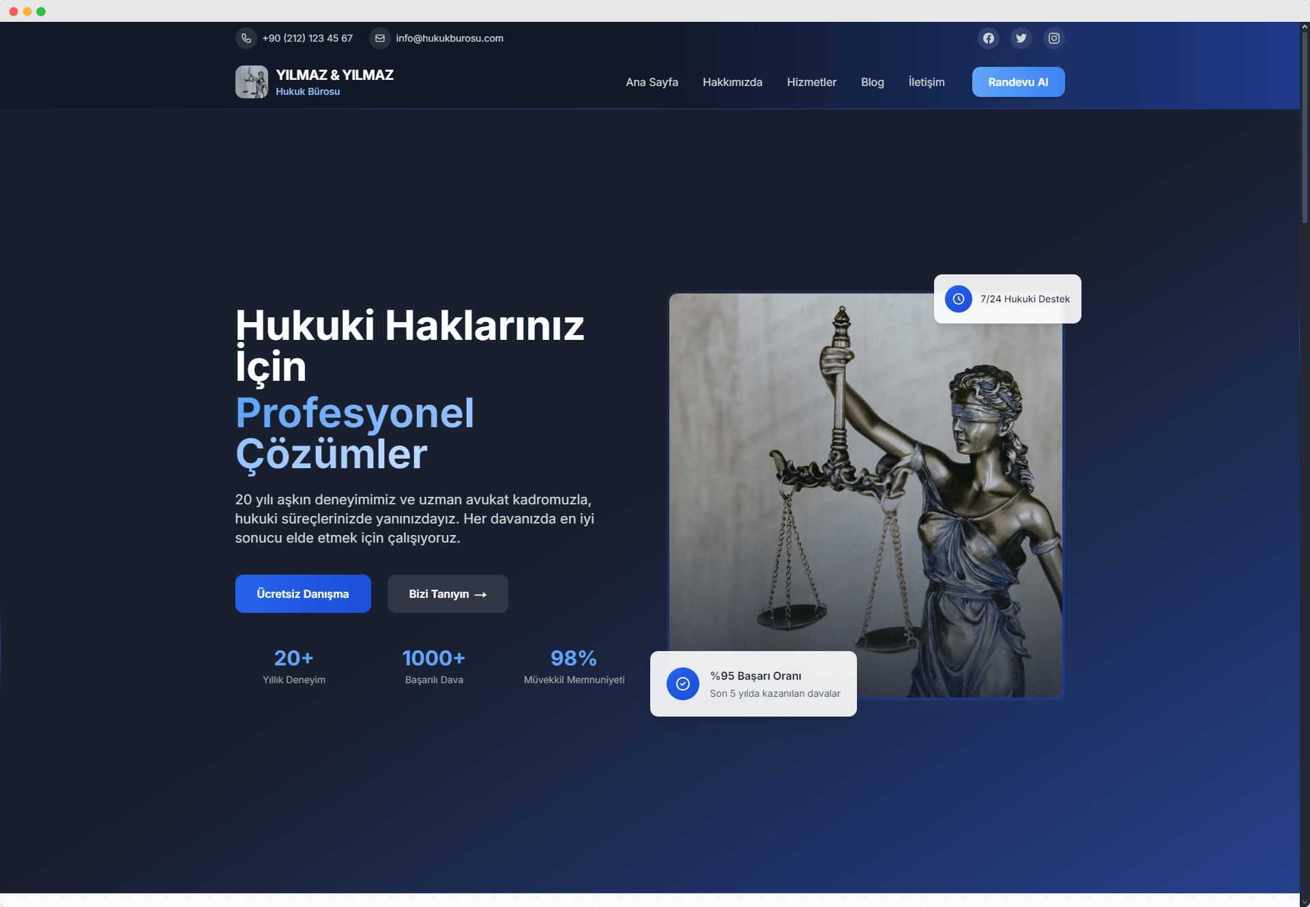This screenshot has height=907, width=1310.
Task: Click the Bizi Tanıyın button
Action: (x=448, y=594)
